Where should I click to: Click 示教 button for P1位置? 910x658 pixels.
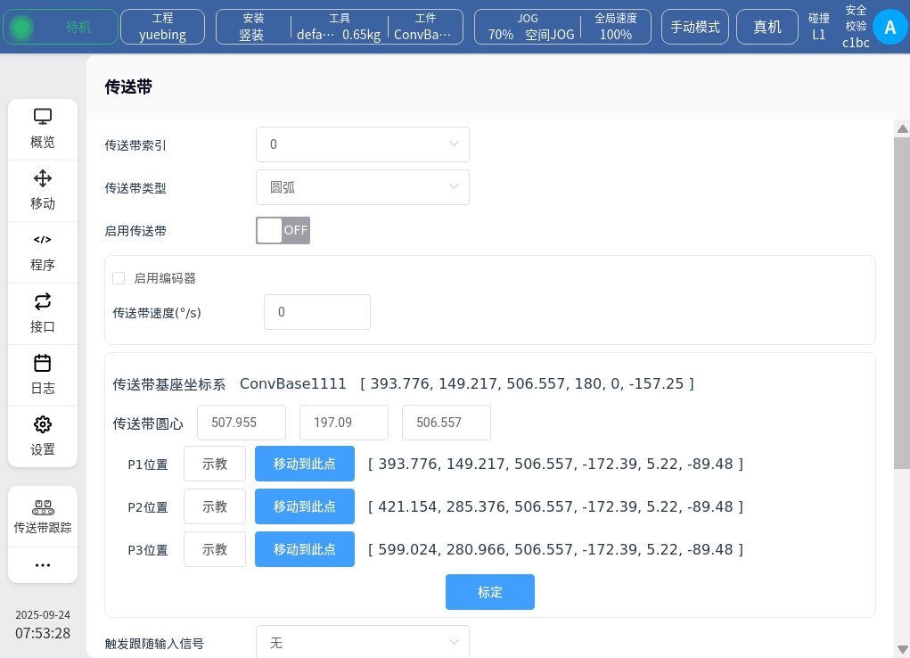coord(215,464)
